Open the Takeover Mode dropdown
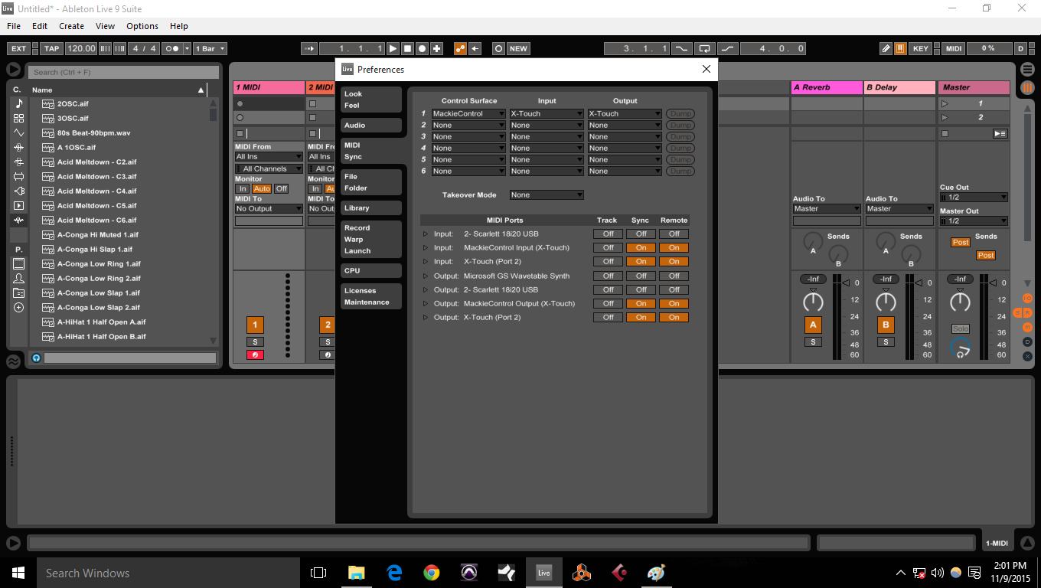This screenshot has width=1041, height=588. [547, 194]
